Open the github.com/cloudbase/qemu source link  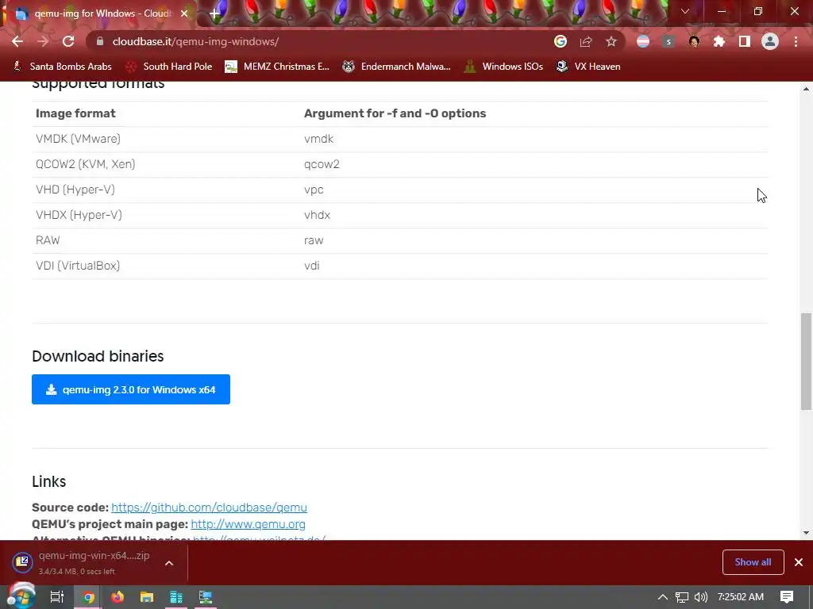[209, 507]
